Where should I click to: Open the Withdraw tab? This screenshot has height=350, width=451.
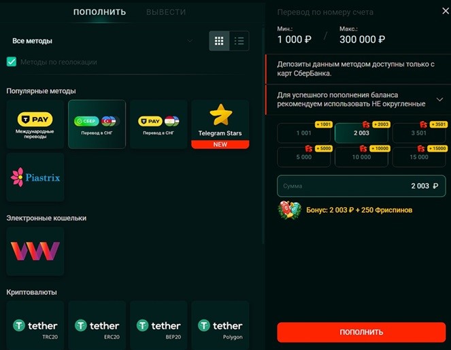point(166,12)
